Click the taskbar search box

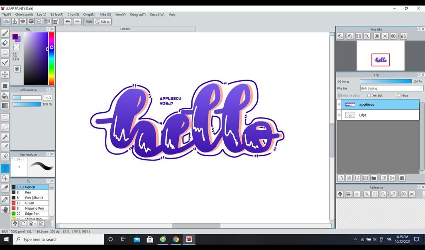pos(58,240)
